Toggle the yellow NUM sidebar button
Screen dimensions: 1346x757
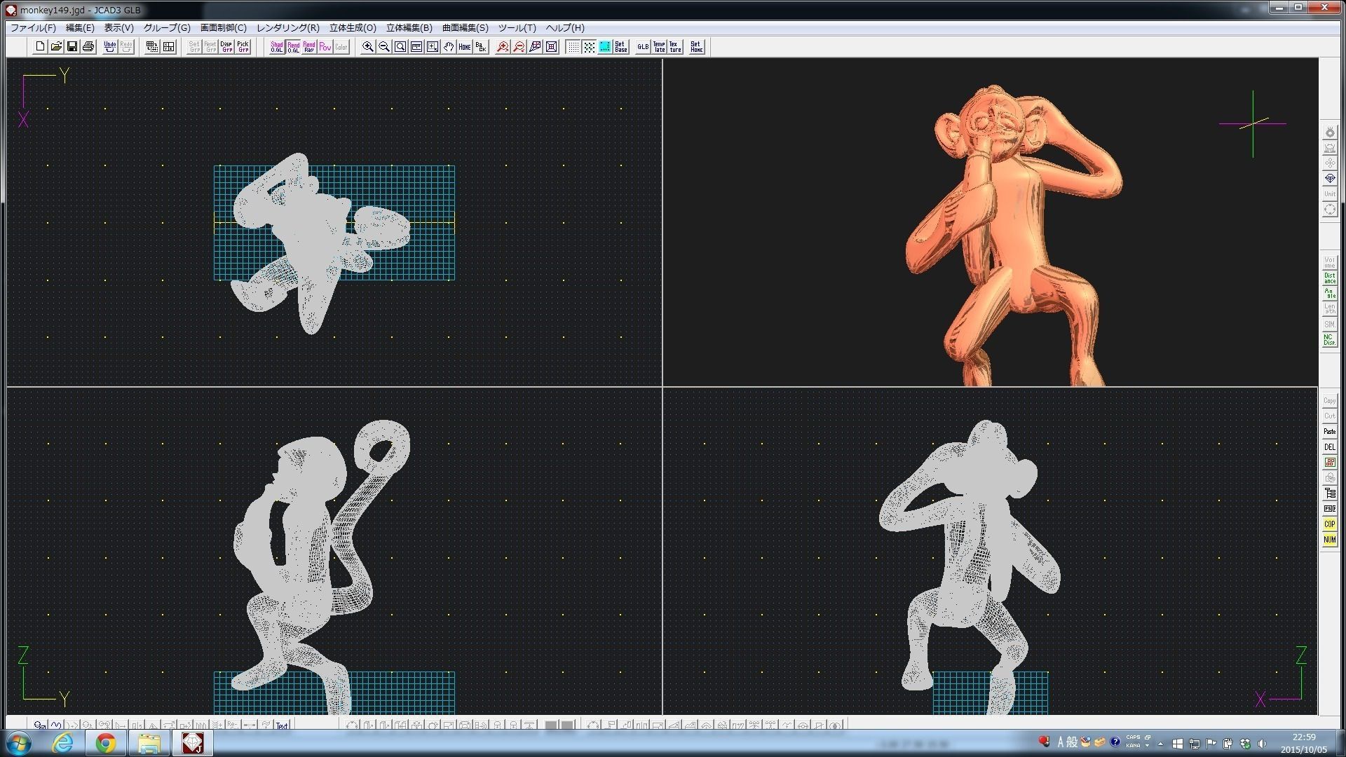pos(1329,540)
